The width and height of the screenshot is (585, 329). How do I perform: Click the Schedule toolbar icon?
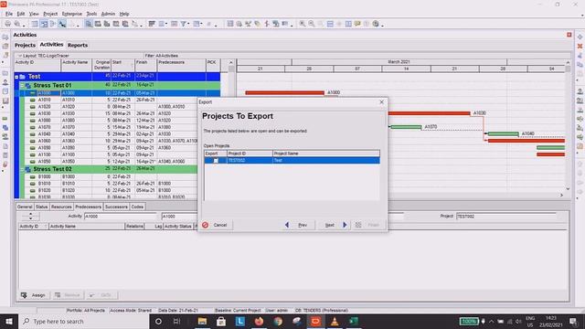click(x=230, y=24)
